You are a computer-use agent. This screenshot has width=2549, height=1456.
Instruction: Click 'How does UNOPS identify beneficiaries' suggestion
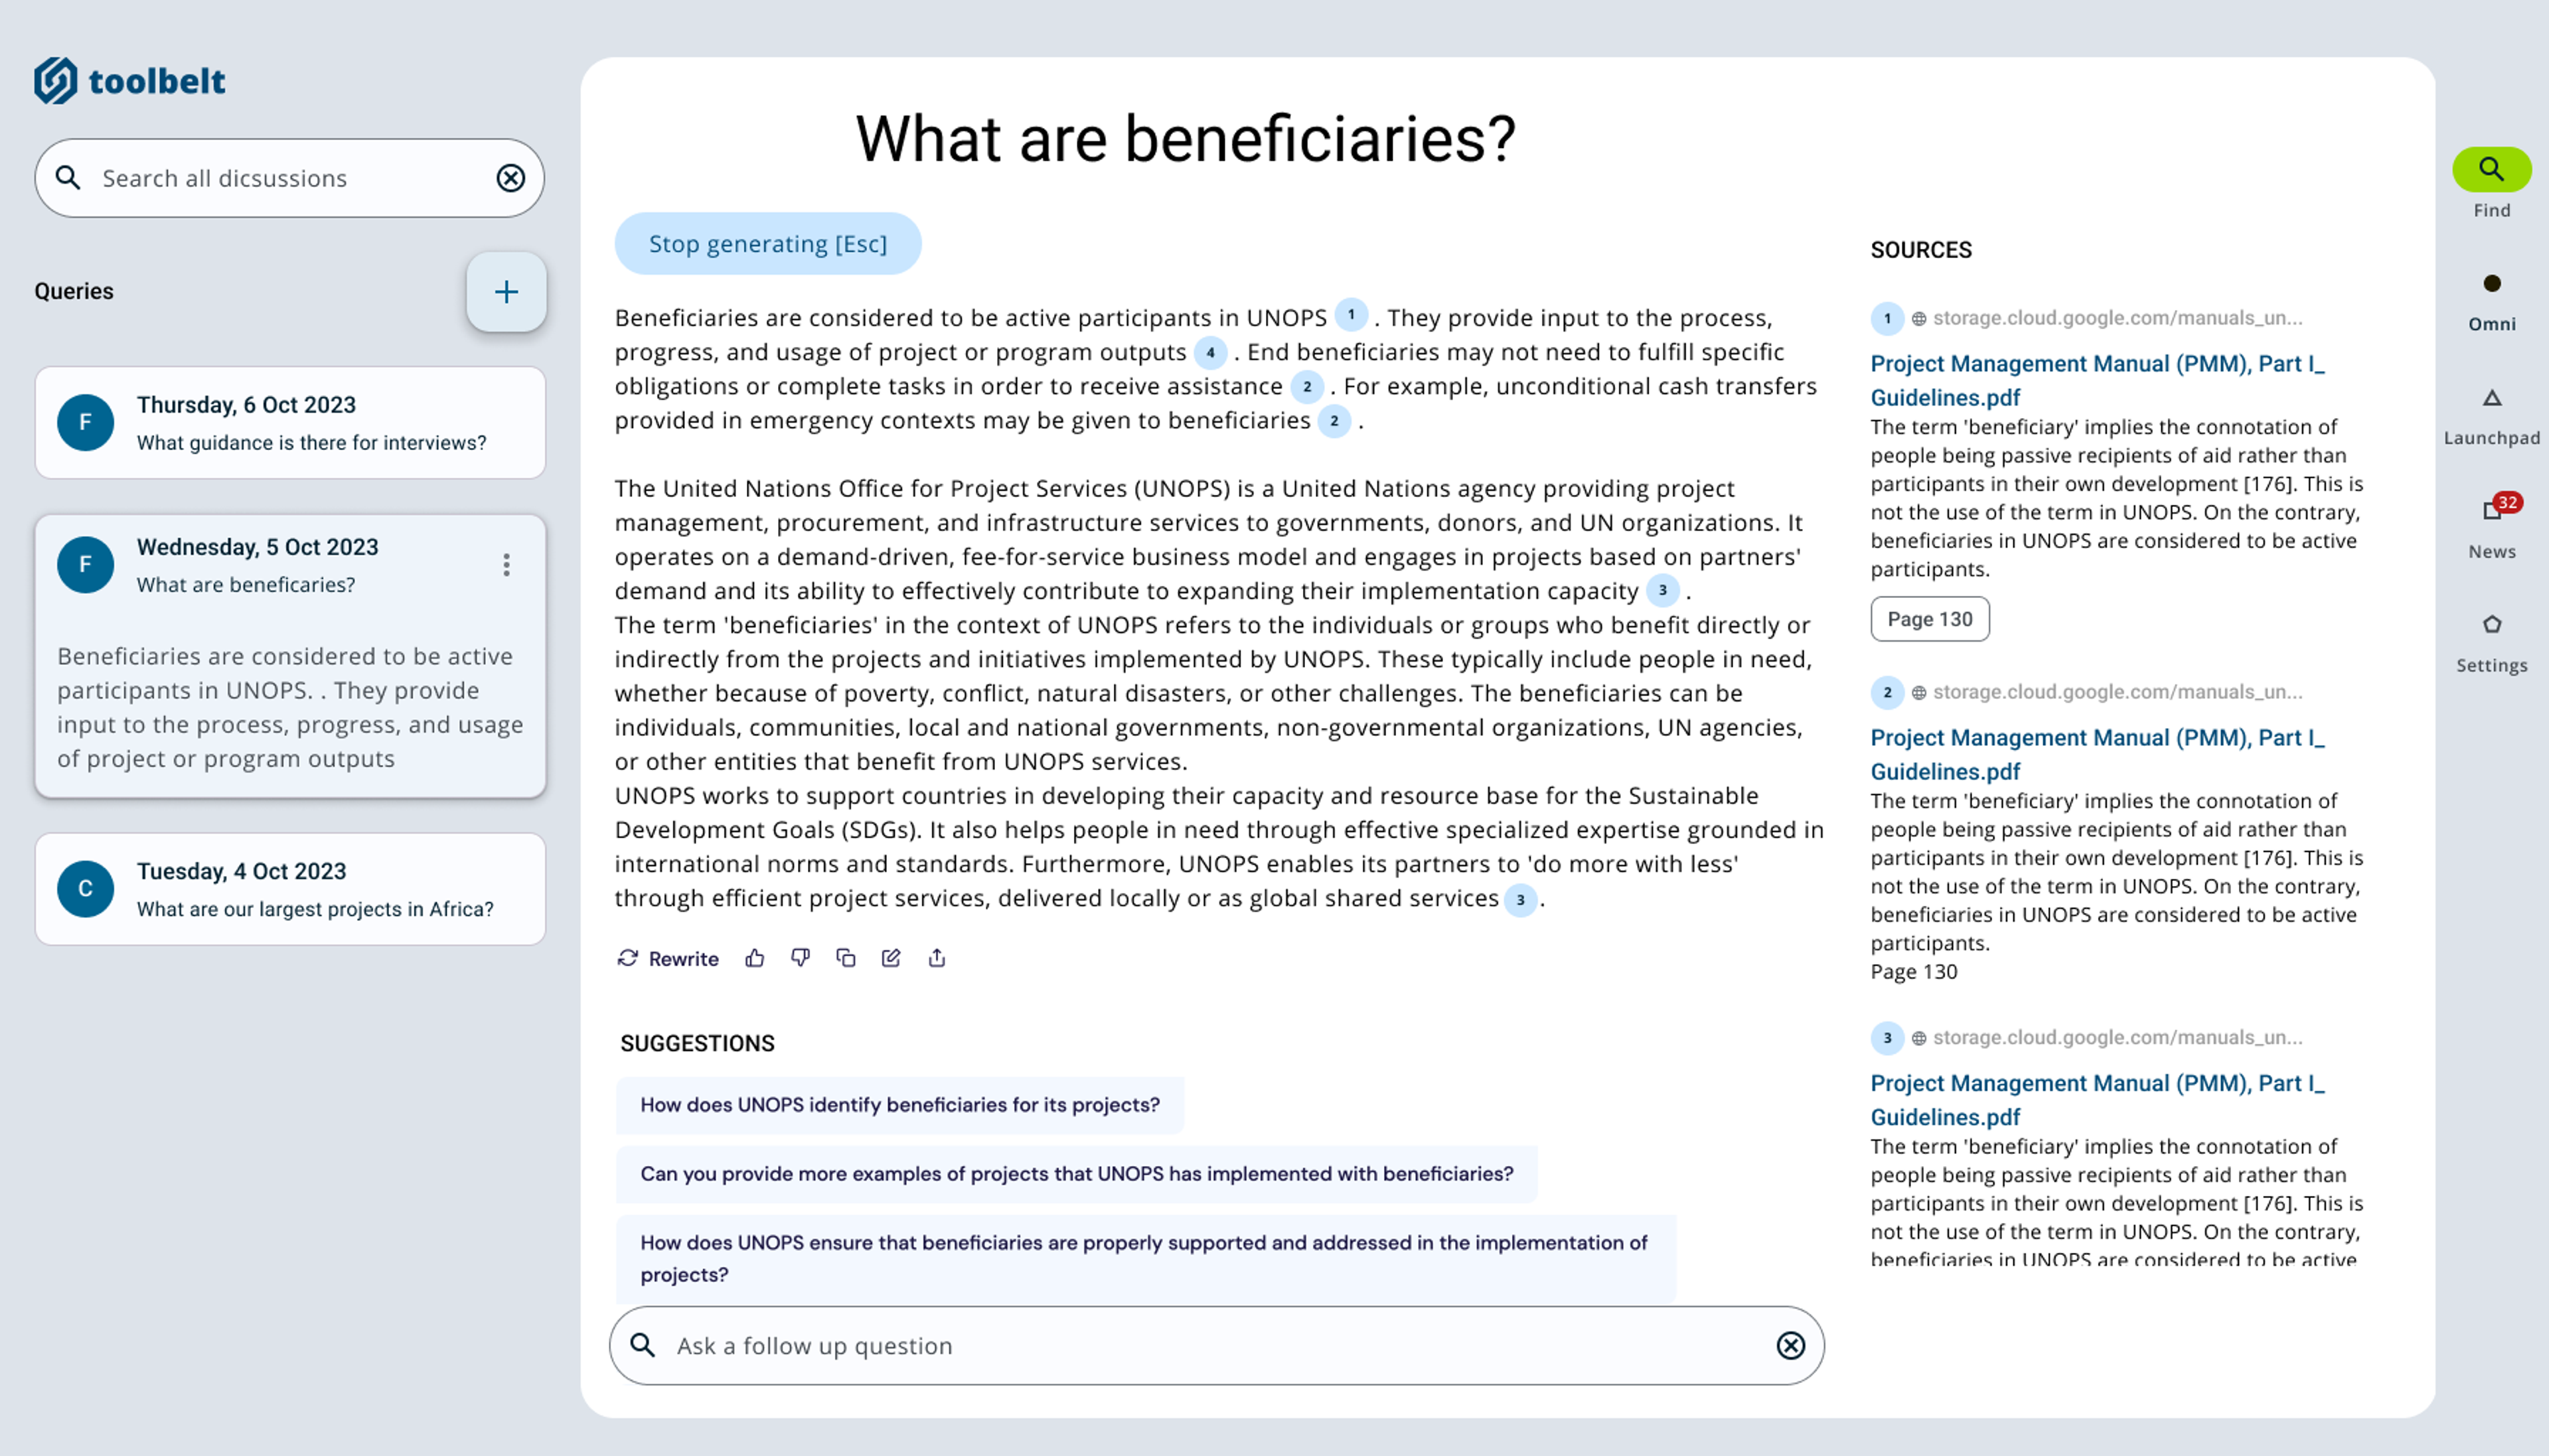point(900,1104)
